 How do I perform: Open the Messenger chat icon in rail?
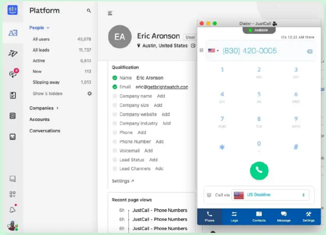[13, 179]
